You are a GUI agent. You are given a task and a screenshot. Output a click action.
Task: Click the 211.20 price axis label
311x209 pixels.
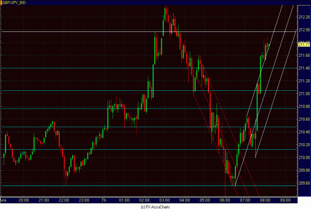(x=304, y=81)
